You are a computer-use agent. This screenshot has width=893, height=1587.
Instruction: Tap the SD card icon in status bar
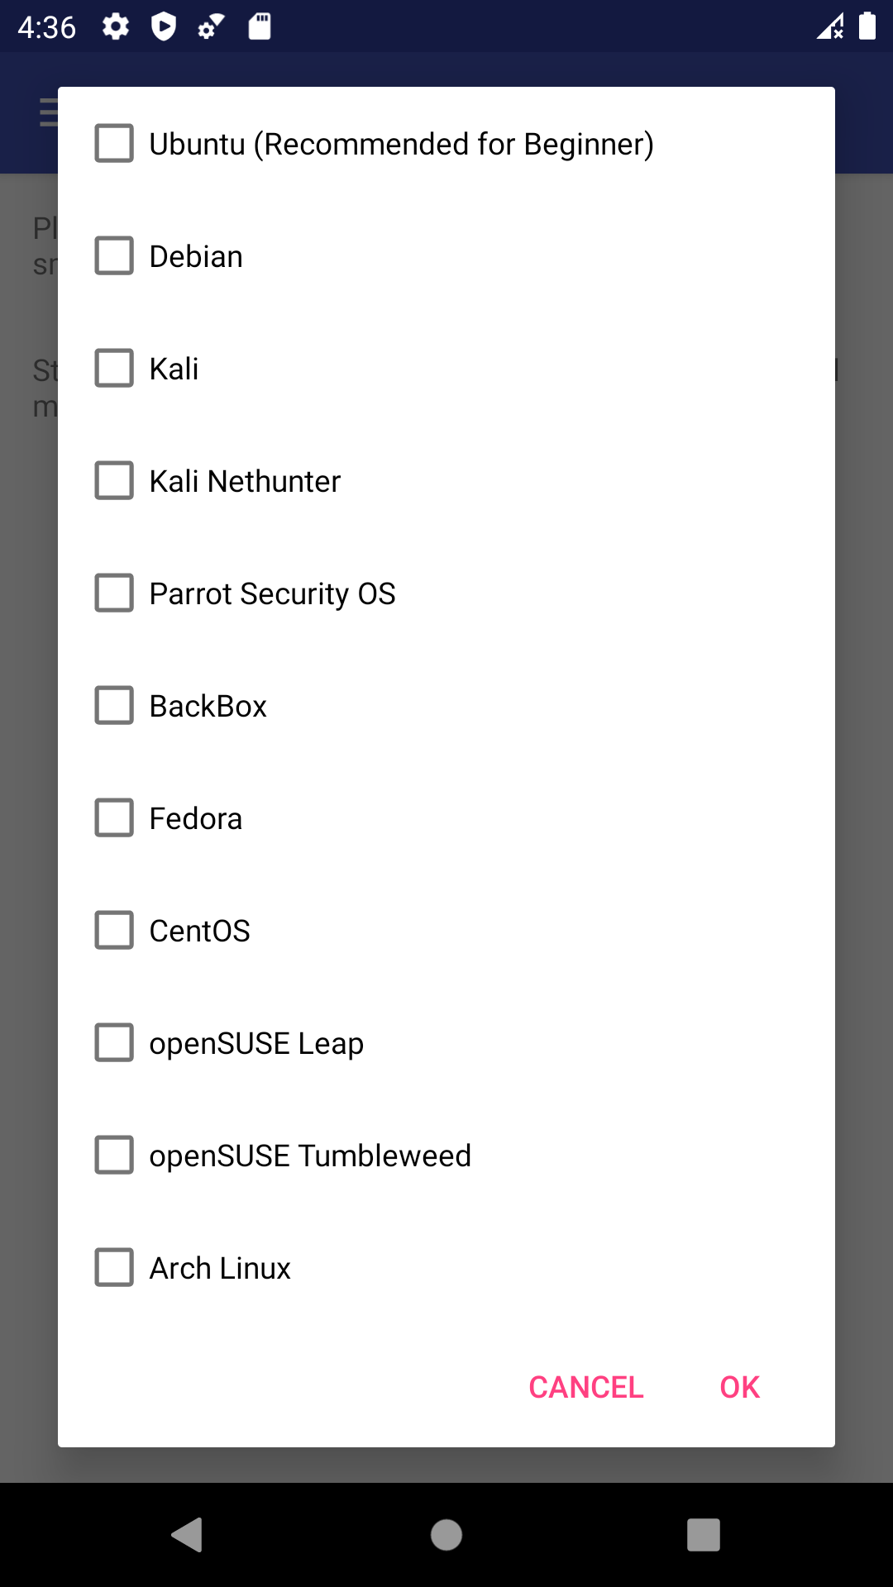pos(259,26)
